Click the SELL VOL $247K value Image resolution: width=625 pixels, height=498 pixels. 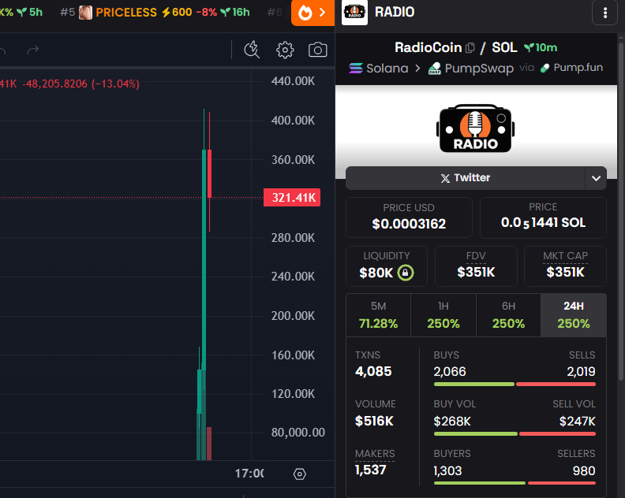click(577, 421)
